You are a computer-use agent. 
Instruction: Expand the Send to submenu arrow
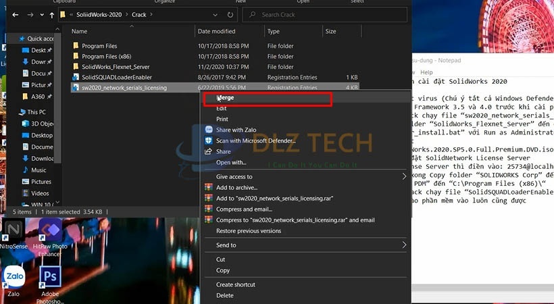tap(404, 245)
